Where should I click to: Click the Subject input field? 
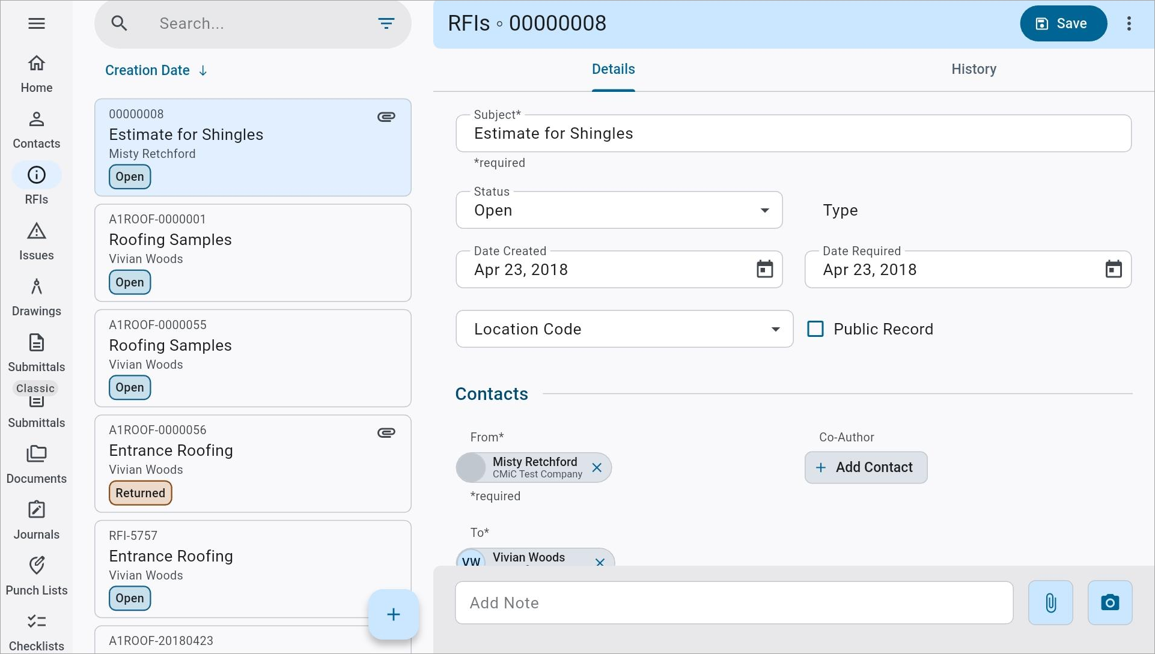click(x=793, y=133)
